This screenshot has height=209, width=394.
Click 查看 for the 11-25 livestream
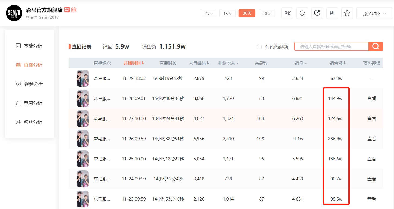(x=371, y=159)
